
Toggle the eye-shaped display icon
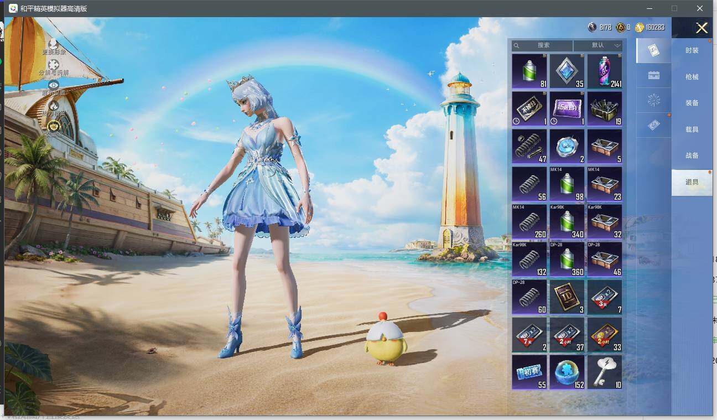[54, 85]
